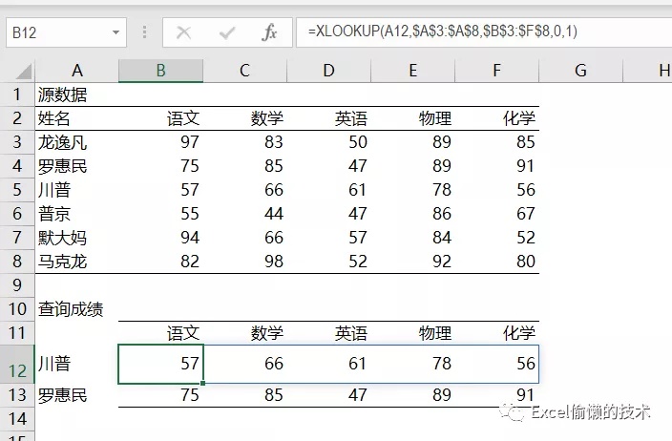Viewport: 672px width, 441px height.
Task: Click 英语 header in row 2
Action: tap(328, 117)
